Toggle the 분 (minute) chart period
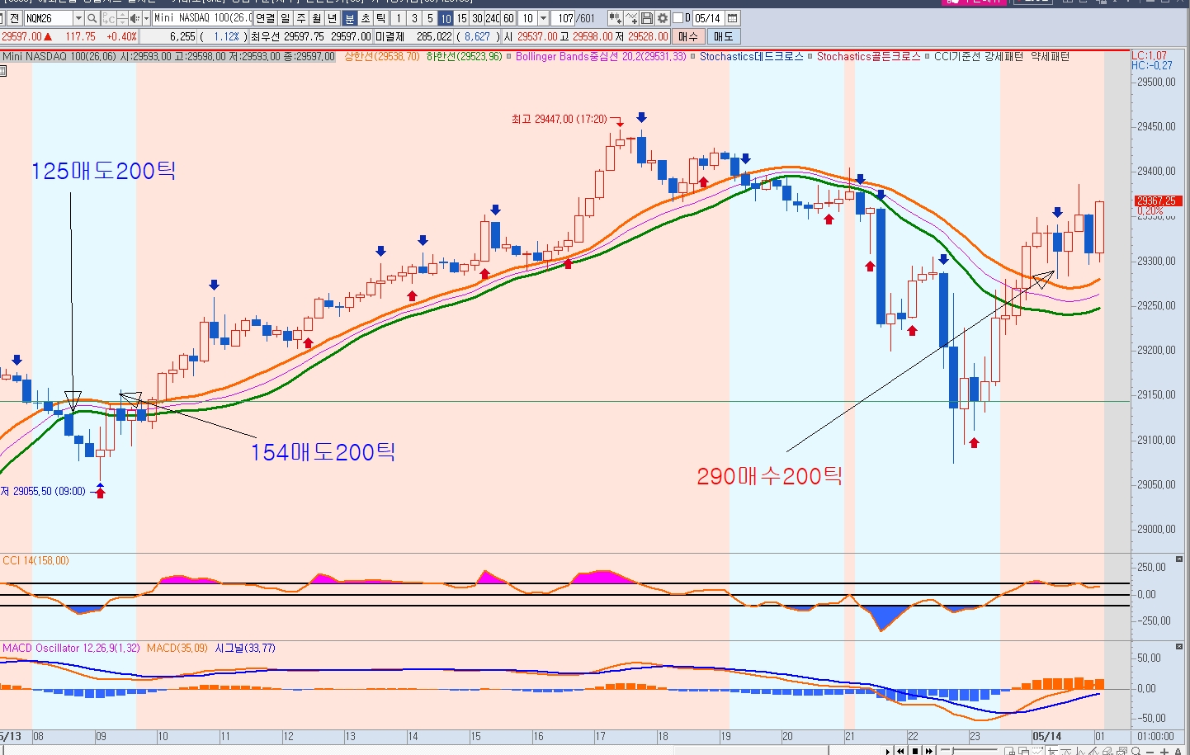The width and height of the screenshot is (1190, 755). coord(350,18)
